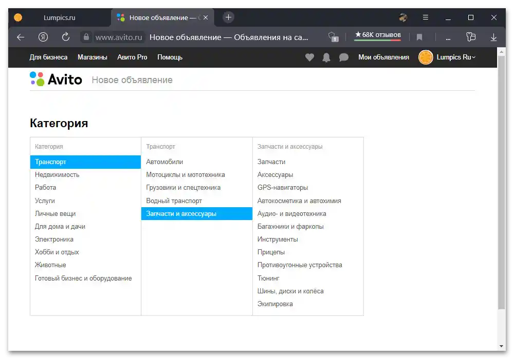Go back with the browser back arrow

(21, 37)
